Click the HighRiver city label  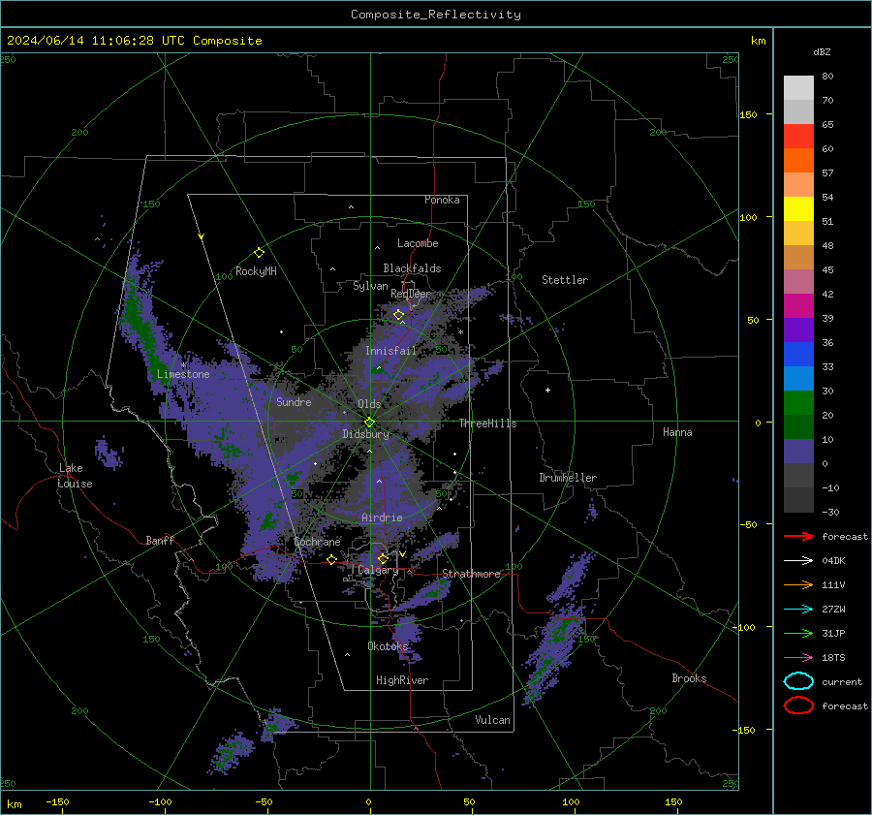(x=402, y=680)
